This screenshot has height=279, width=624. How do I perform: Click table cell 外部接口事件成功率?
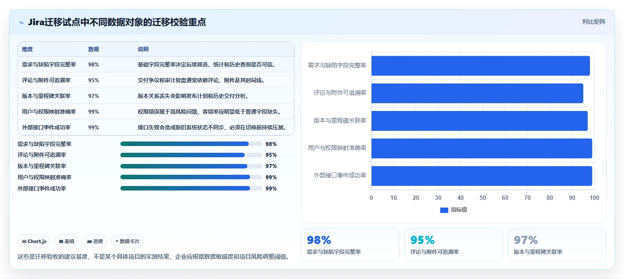pos(46,128)
